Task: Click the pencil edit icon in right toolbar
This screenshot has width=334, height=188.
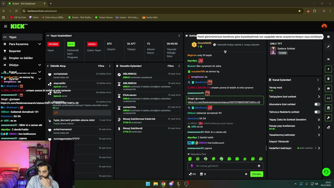Action: click(x=328, y=46)
